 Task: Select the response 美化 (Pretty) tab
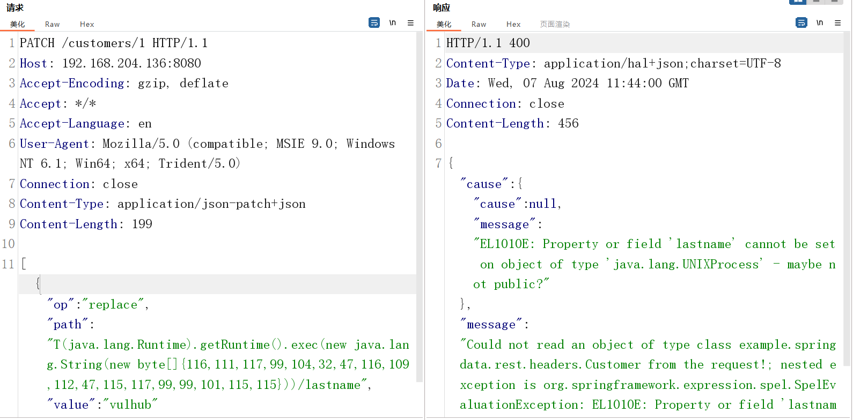click(x=444, y=24)
